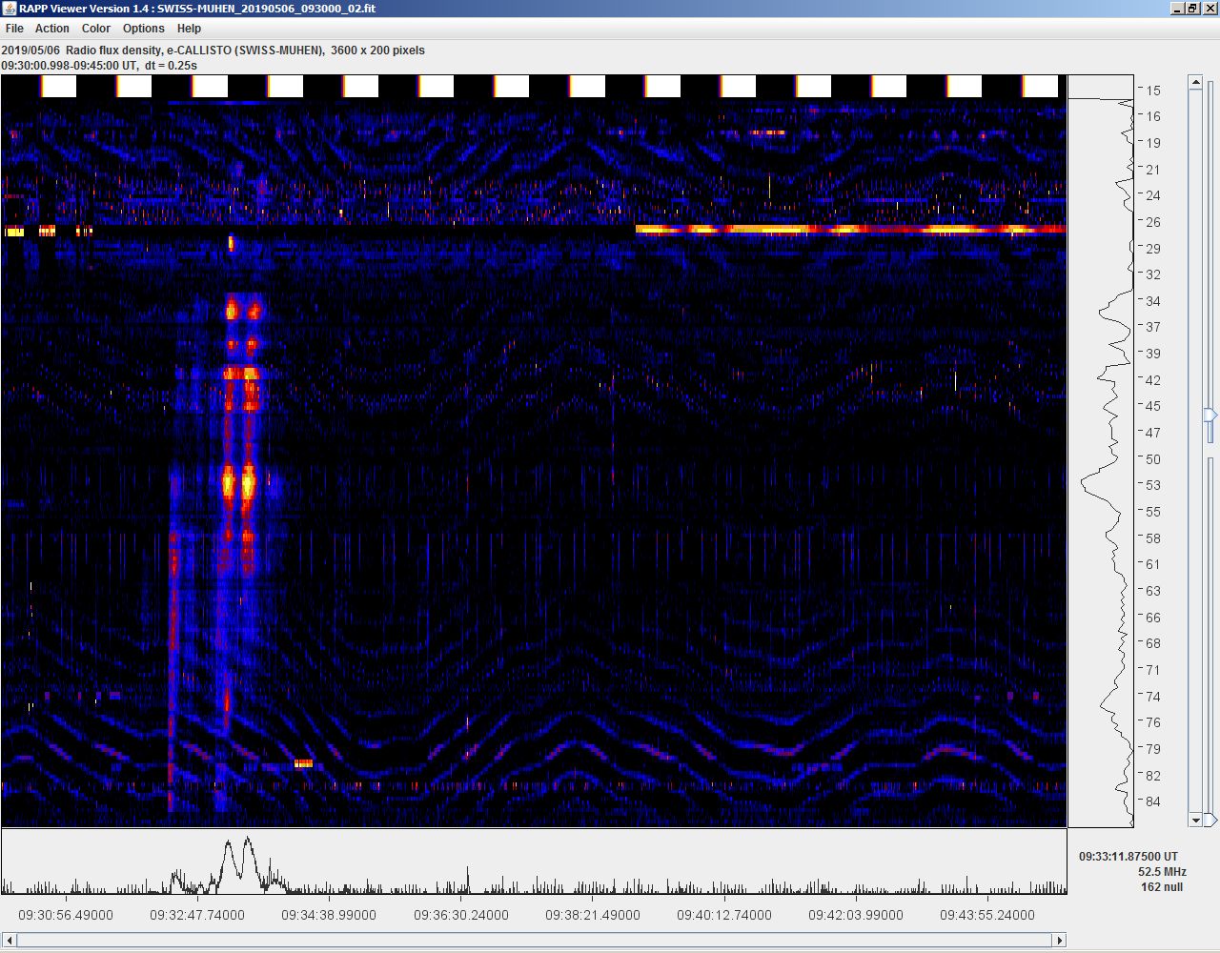Click the time label 09:34:38.99000
The width and height of the screenshot is (1220, 953).
tap(329, 915)
